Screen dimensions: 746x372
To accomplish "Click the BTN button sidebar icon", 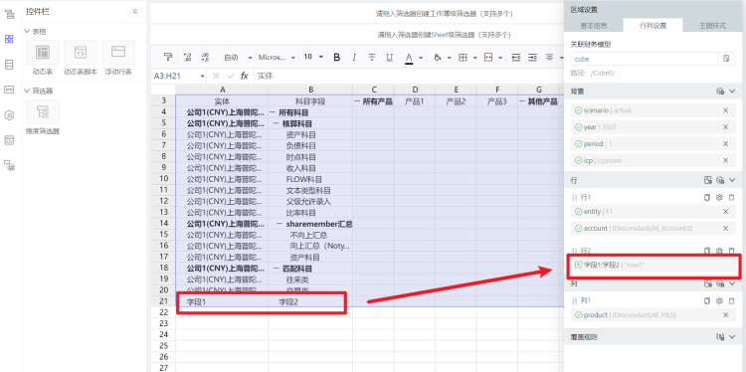I will click(x=9, y=90).
